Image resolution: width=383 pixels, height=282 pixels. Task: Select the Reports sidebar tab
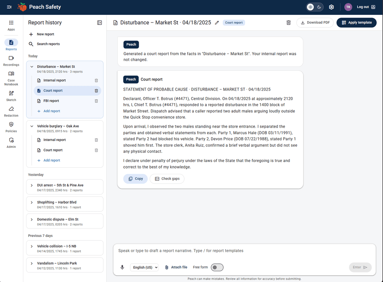[x=11, y=45]
